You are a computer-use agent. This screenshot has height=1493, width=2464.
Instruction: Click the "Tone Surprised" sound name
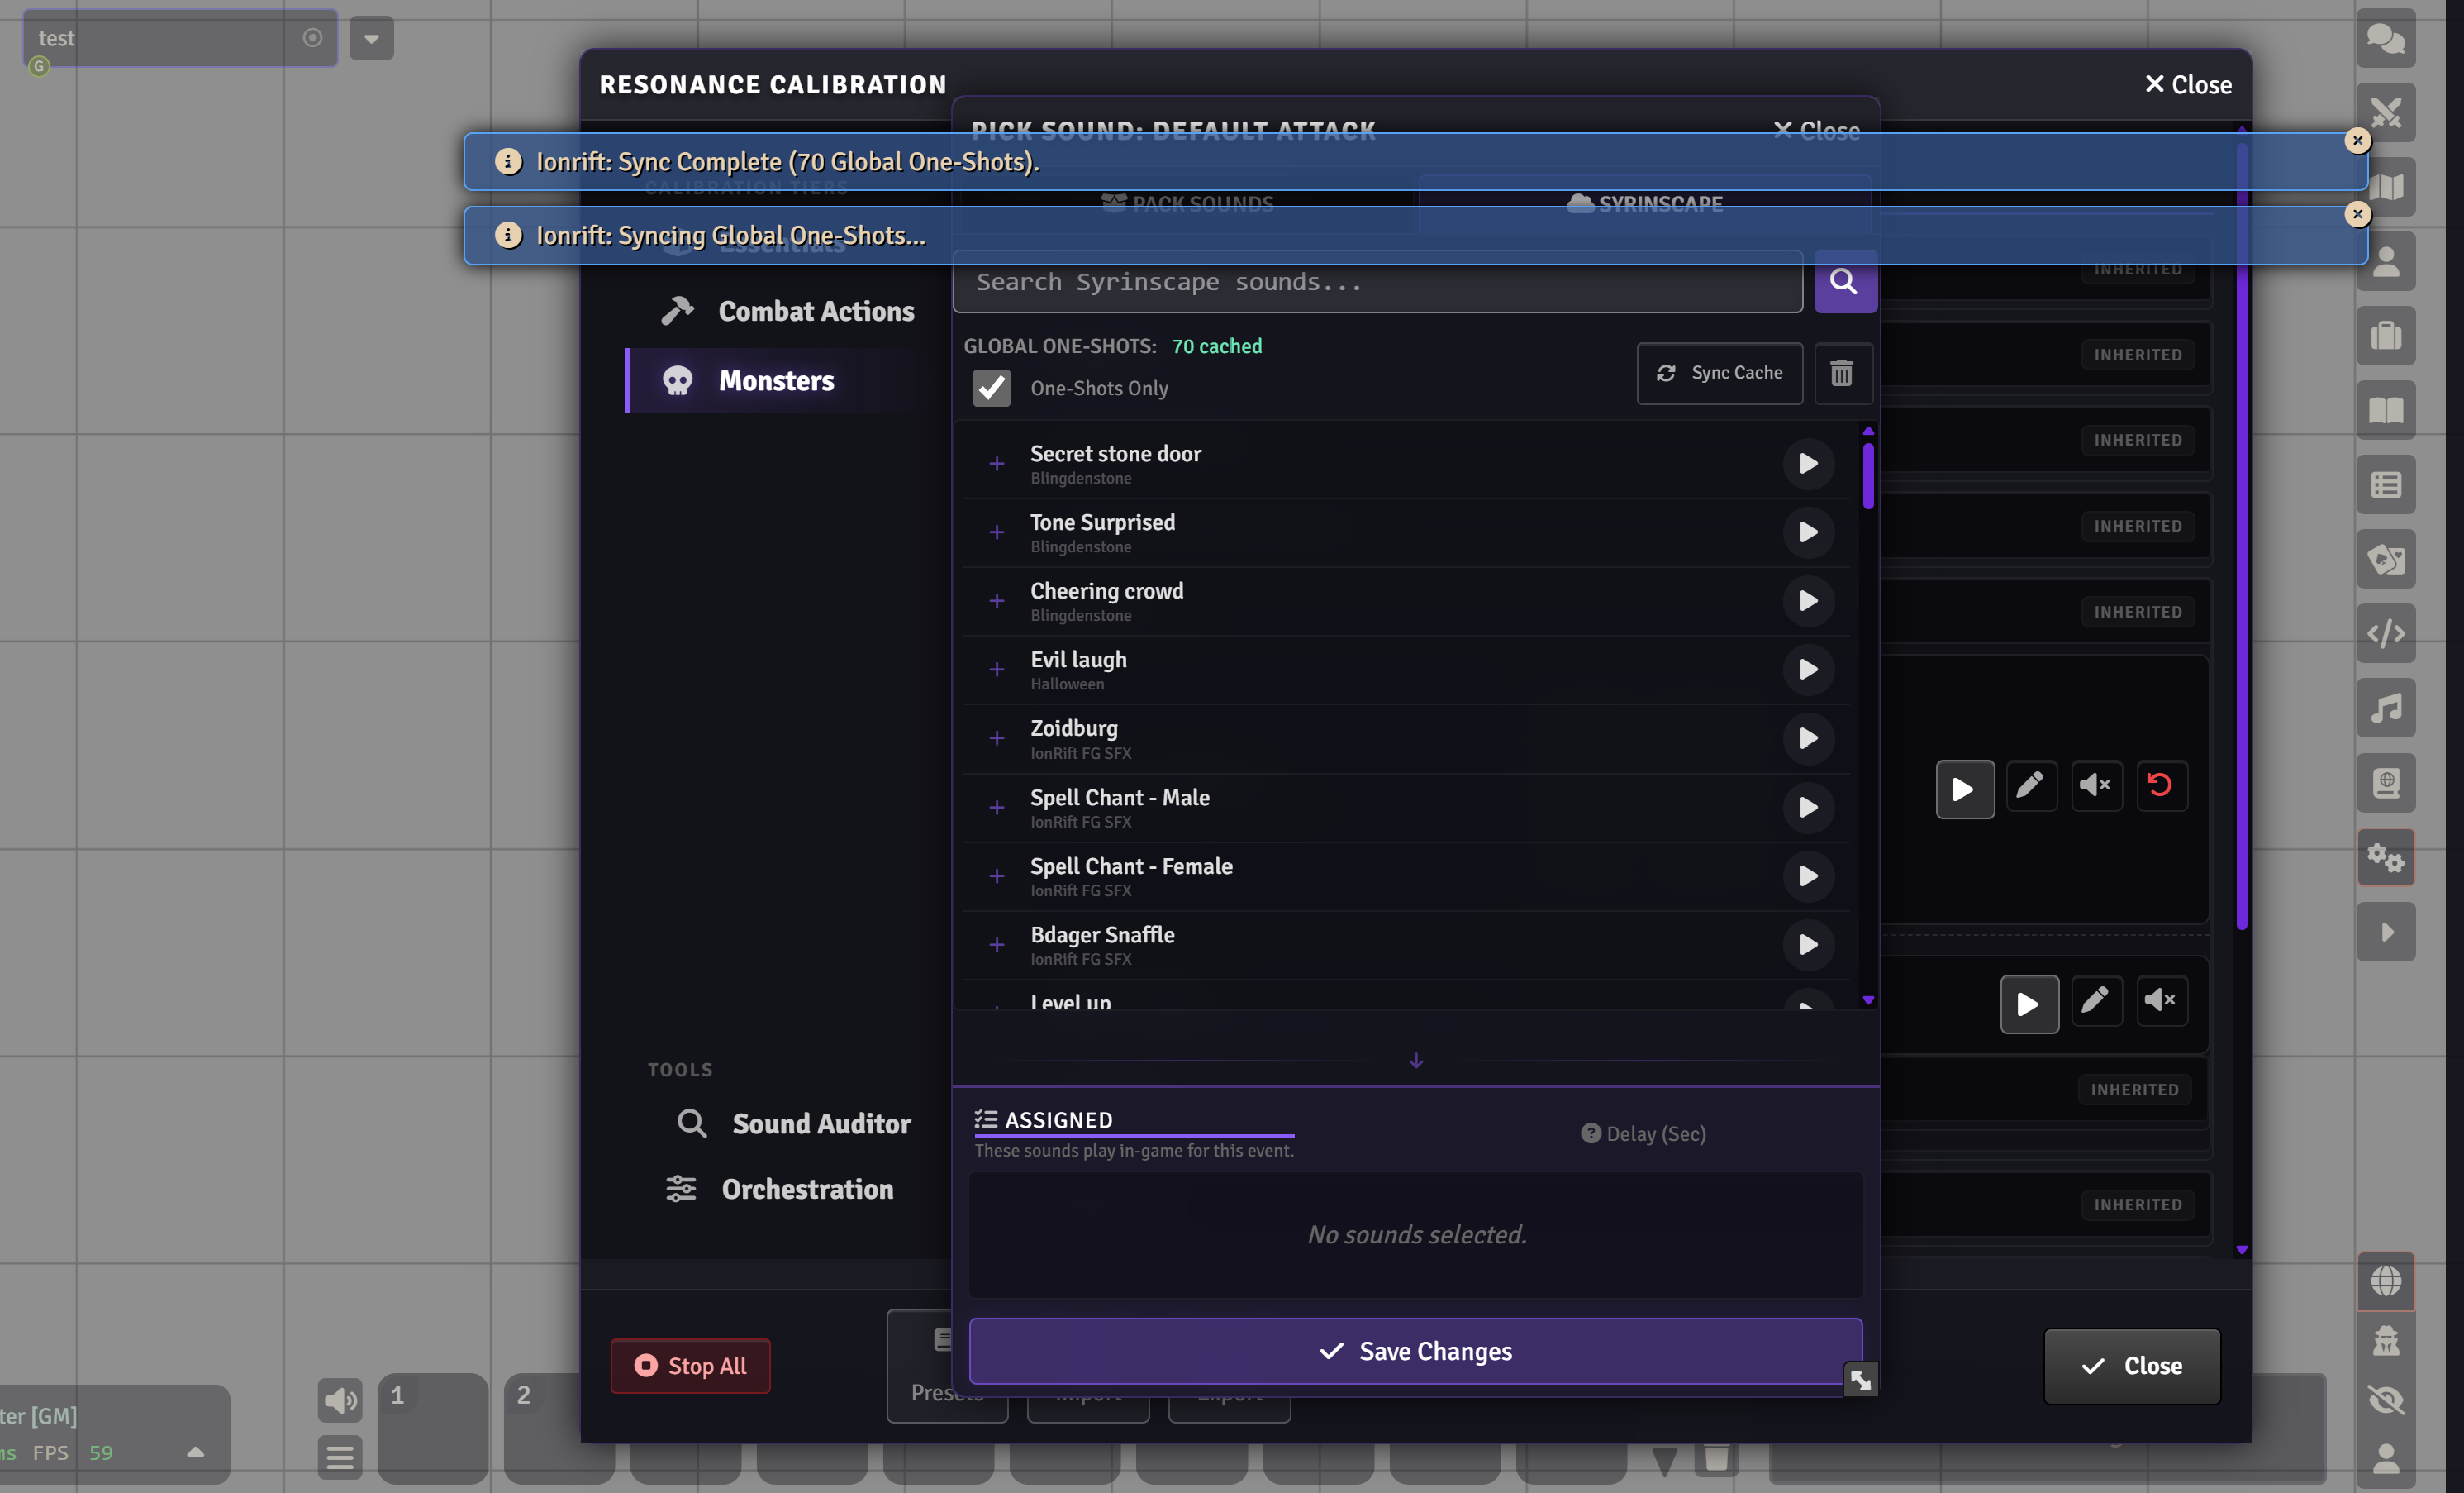click(x=1102, y=522)
